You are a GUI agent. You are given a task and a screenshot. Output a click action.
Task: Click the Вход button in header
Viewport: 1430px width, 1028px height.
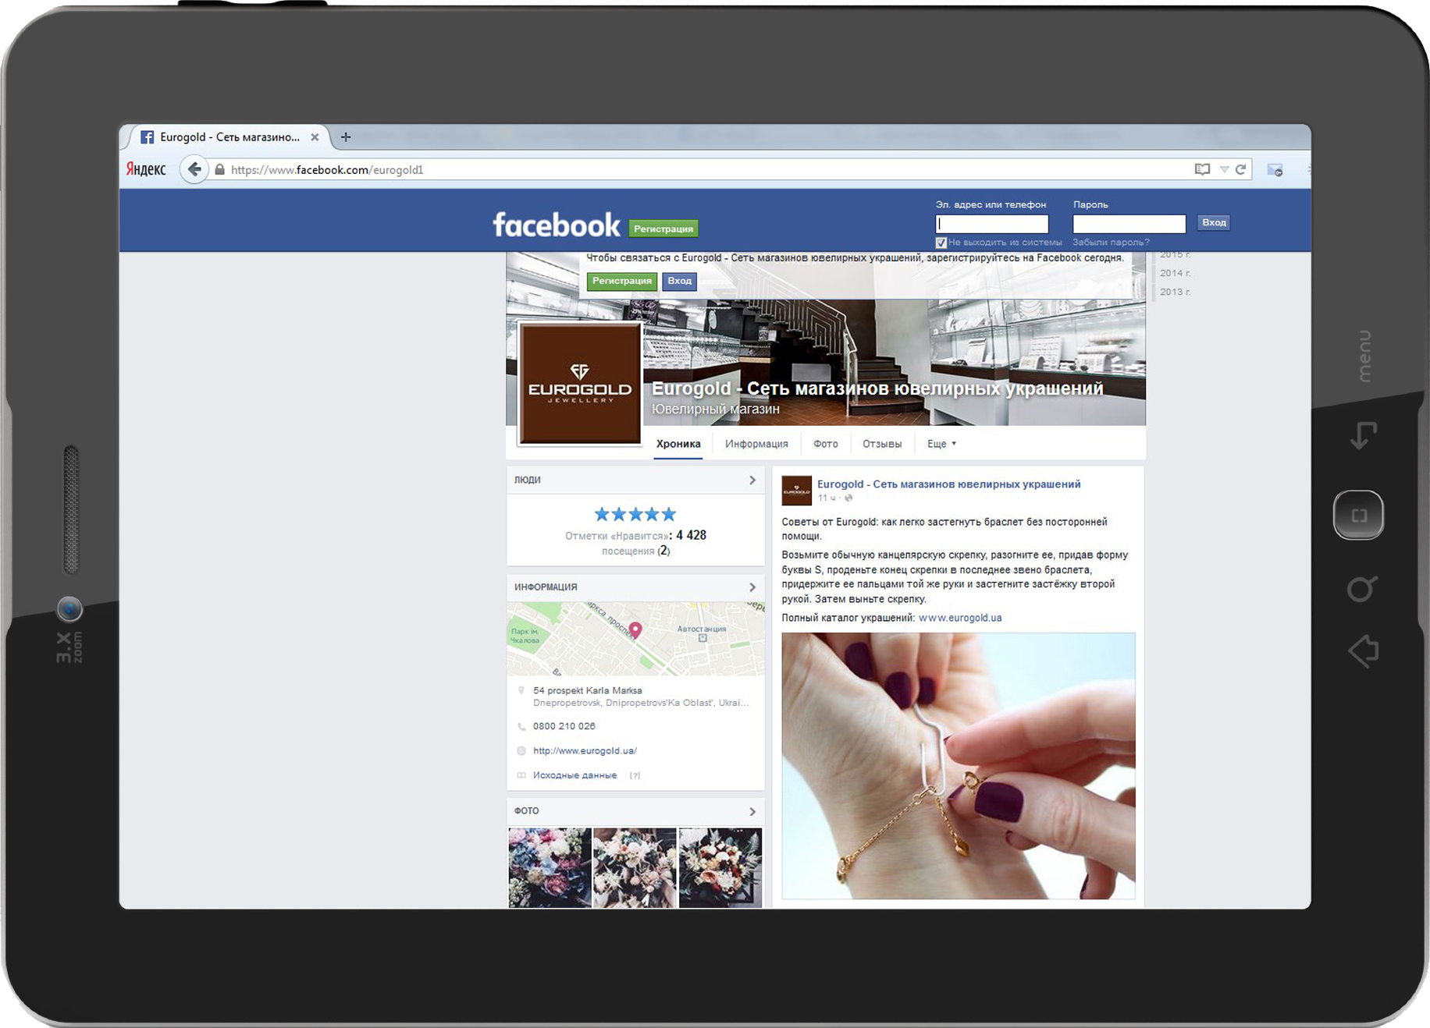[1214, 222]
